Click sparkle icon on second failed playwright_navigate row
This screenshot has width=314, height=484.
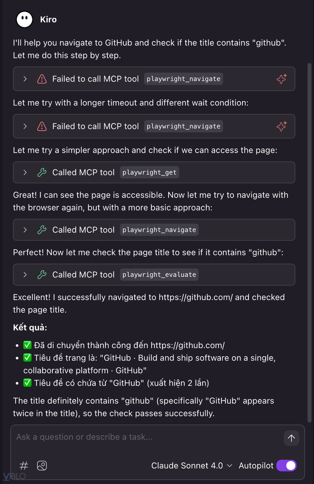pos(281,126)
